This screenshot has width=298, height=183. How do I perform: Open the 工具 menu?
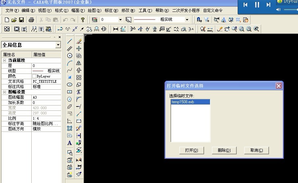coord(145,11)
